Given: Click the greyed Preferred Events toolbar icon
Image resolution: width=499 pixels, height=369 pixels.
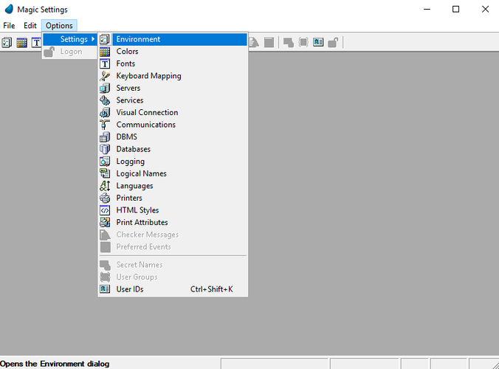Looking at the screenshot, I should click(x=269, y=42).
